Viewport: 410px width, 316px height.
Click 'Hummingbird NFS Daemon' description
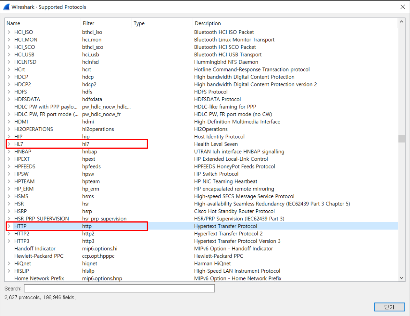226,62
